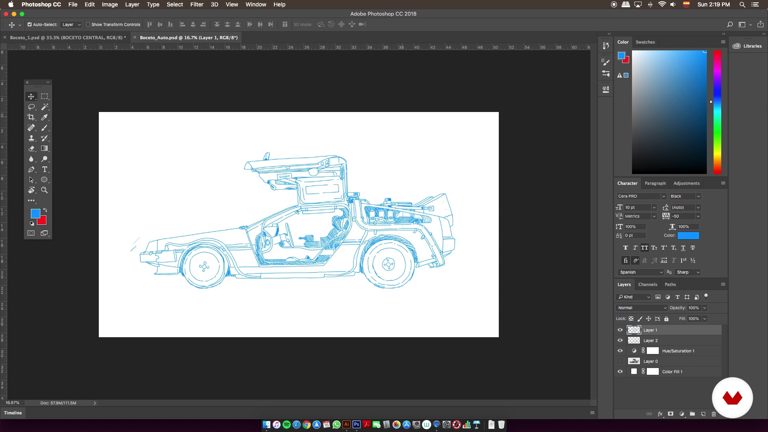Switch to Boceto_1.psd document tab

point(68,38)
